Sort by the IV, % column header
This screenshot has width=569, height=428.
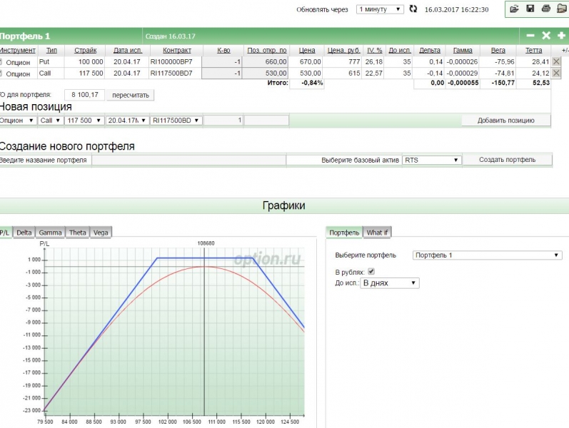(x=375, y=50)
